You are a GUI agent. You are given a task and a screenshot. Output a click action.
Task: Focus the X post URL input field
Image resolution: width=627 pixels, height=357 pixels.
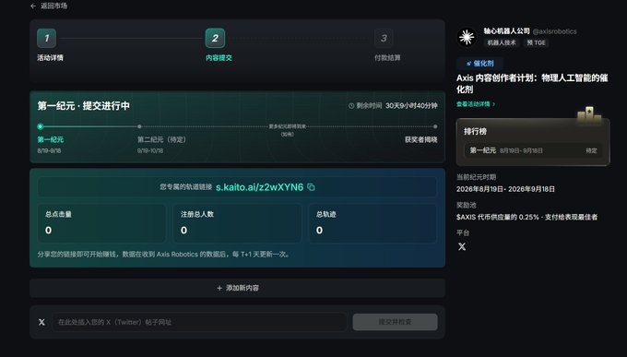click(x=199, y=322)
